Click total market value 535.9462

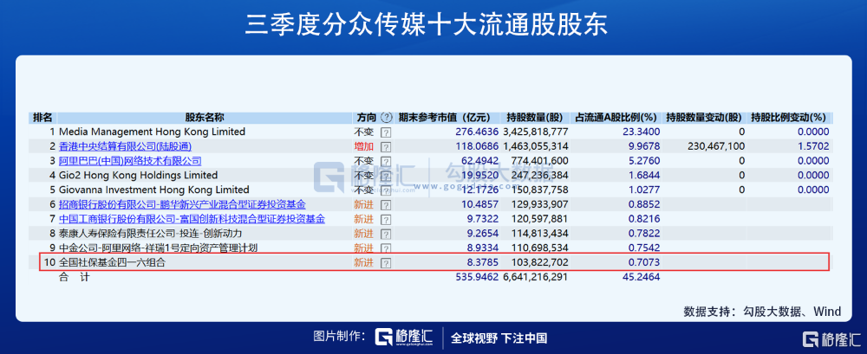pos(477,277)
